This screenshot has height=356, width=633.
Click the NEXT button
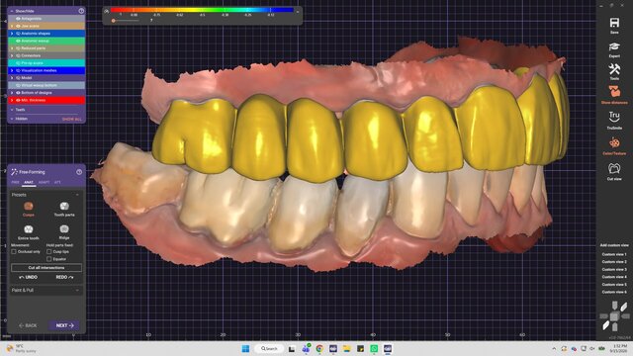click(64, 325)
